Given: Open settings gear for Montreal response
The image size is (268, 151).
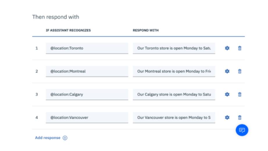Looking at the screenshot, I should [x=227, y=71].
